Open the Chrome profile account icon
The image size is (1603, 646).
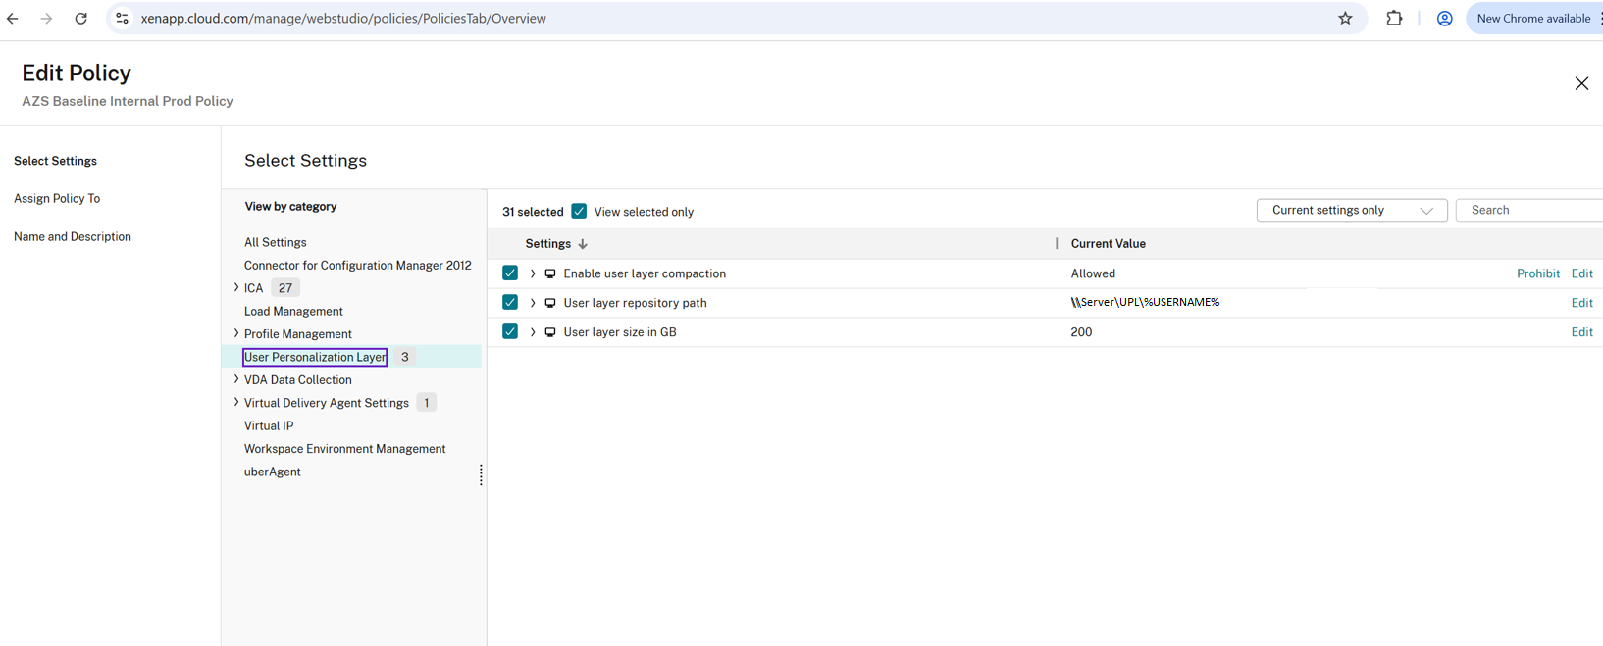pos(1444,18)
